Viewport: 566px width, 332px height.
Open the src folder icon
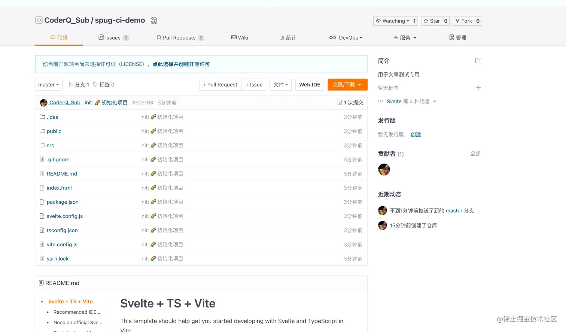(42, 145)
